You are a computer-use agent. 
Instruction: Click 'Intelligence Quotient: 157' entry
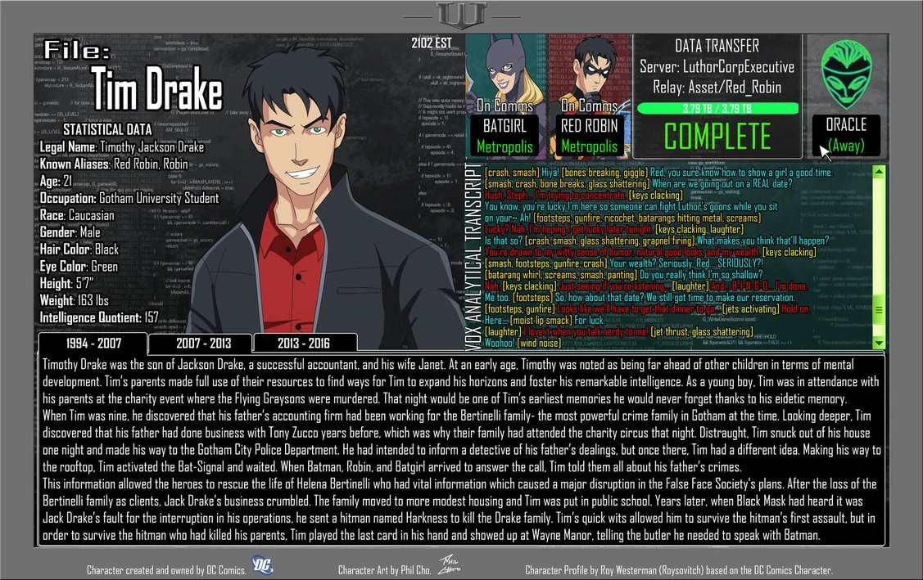click(x=99, y=317)
